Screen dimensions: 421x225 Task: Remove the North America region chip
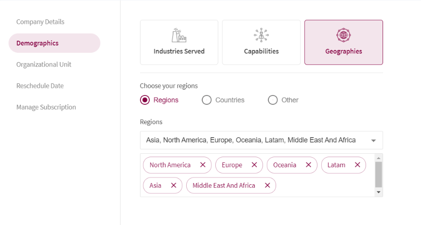[203, 165]
